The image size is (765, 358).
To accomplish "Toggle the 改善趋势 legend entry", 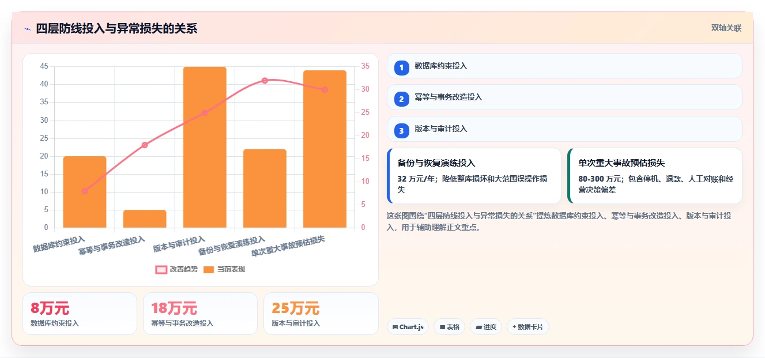I will click(x=176, y=269).
